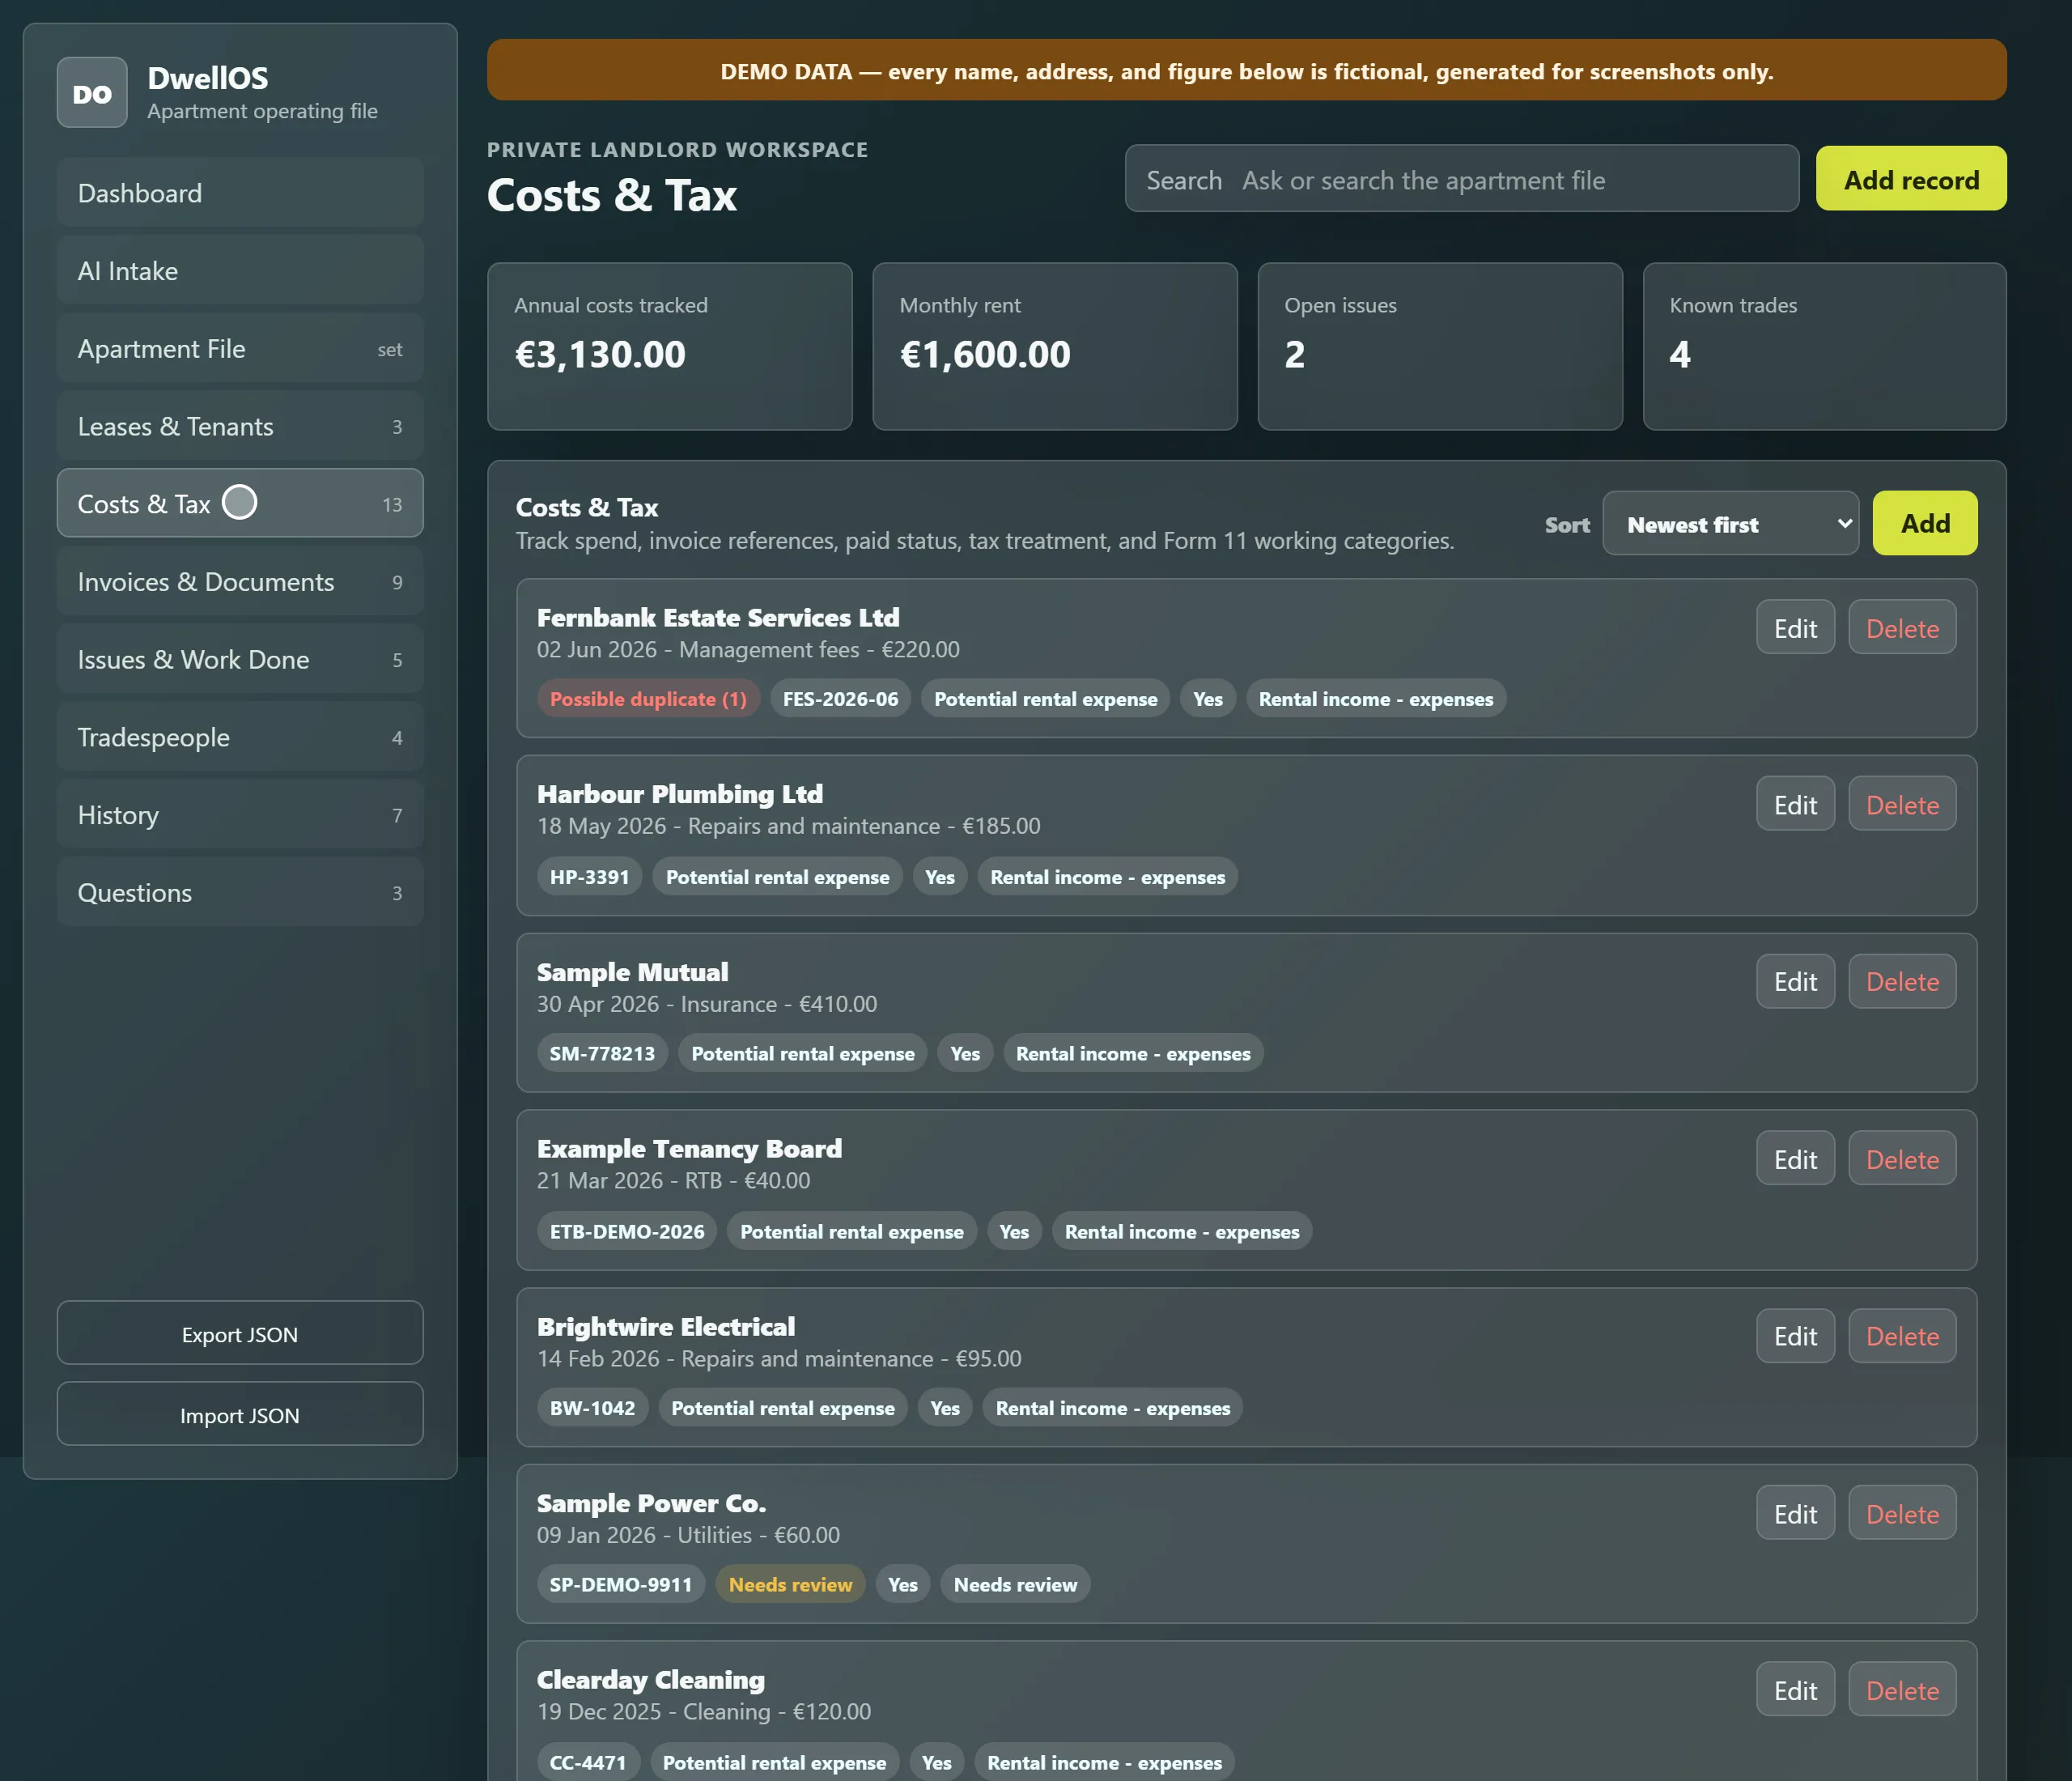Delete the Harbour Plumbing Ltd record
The width and height of the screenshot is (2072, 1781).
coord(1902,805)
